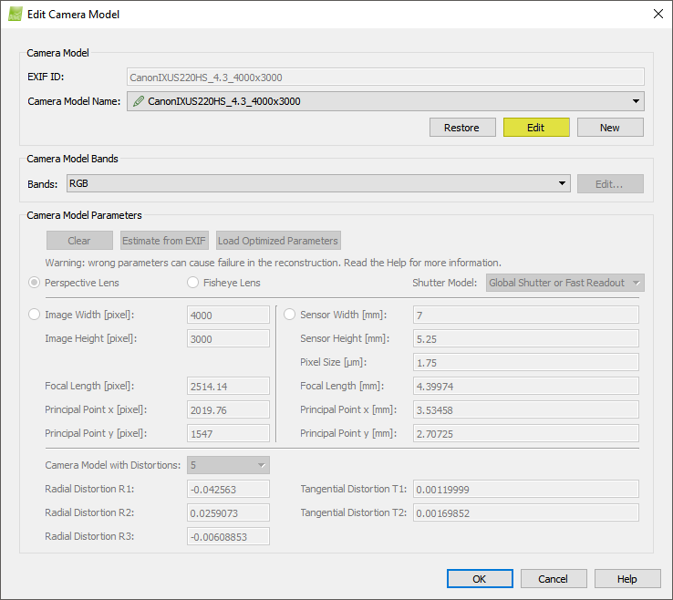Choose the Sensor Width [mm] radio button

pos(290,315)
